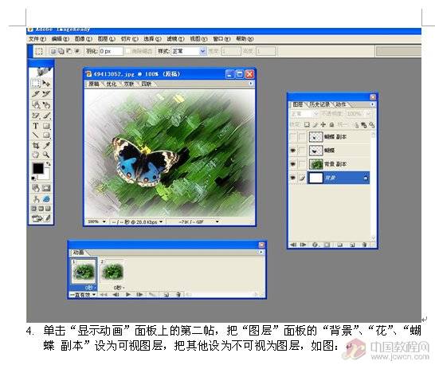
Task: Select the Hand tool
Action: (36, 155)
